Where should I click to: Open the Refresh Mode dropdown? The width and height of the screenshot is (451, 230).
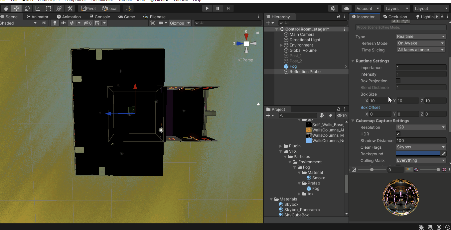click(x=421, y=43)
